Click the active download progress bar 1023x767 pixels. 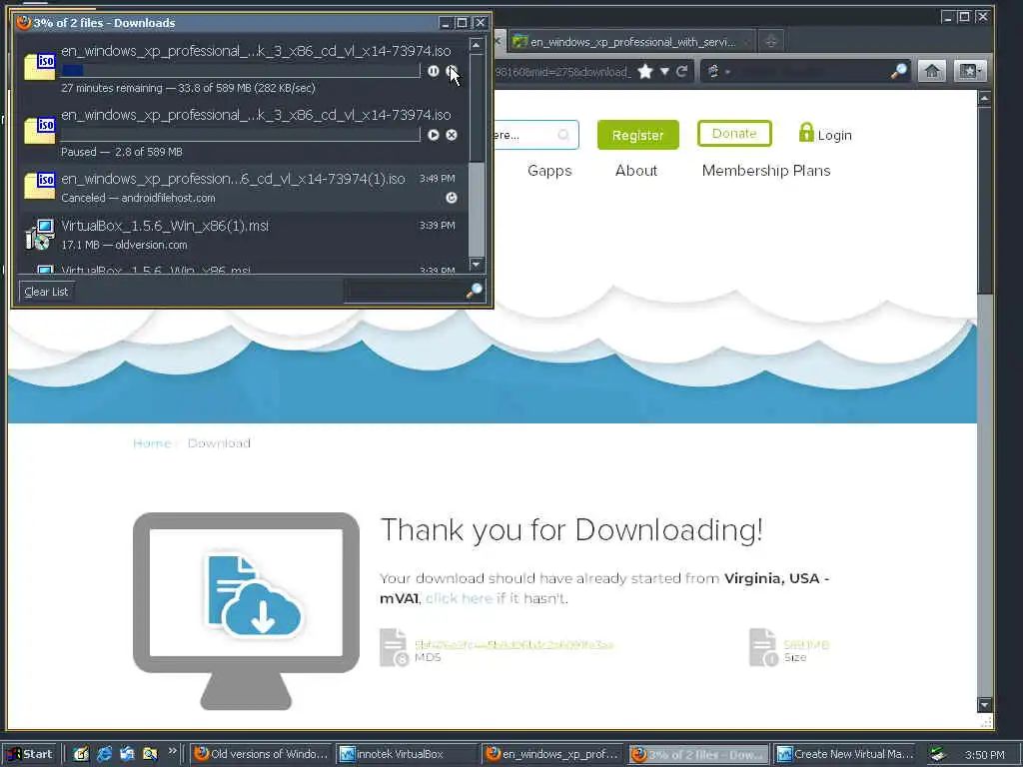coord(240,71)
